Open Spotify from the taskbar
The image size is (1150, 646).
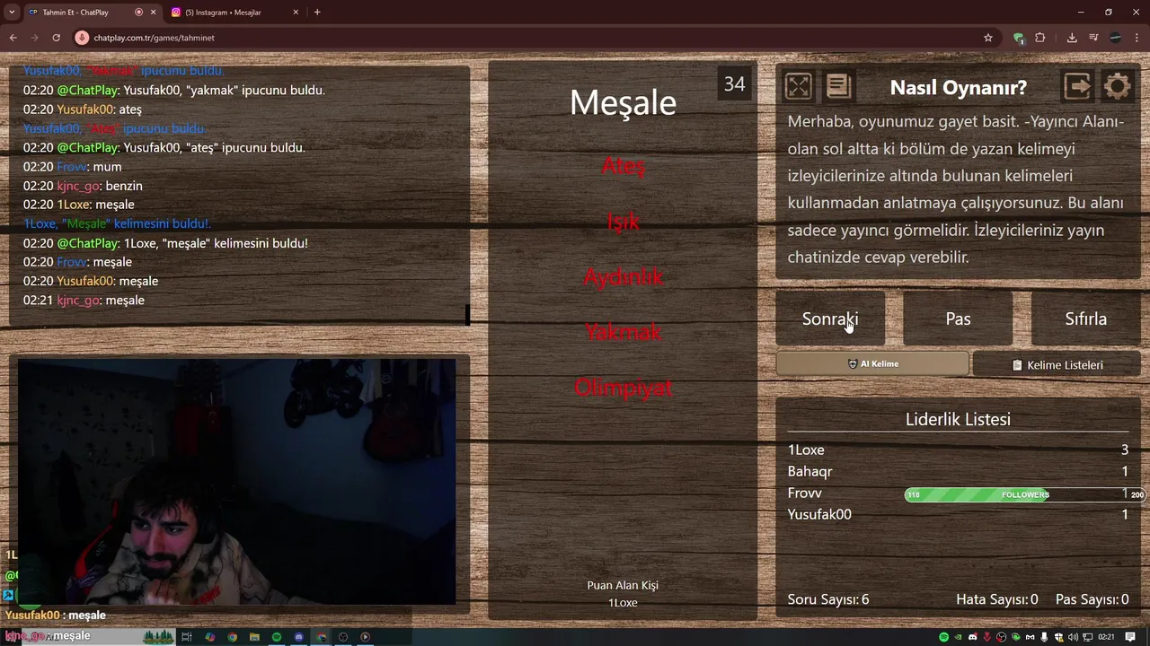[x=277, y=637]
